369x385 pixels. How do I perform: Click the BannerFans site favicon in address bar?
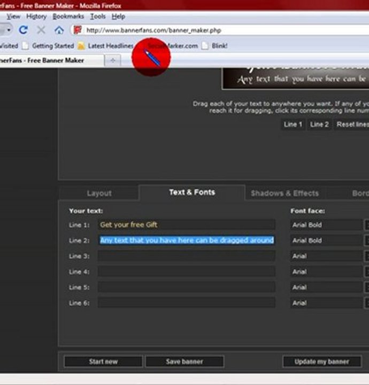tap(78, 30)
